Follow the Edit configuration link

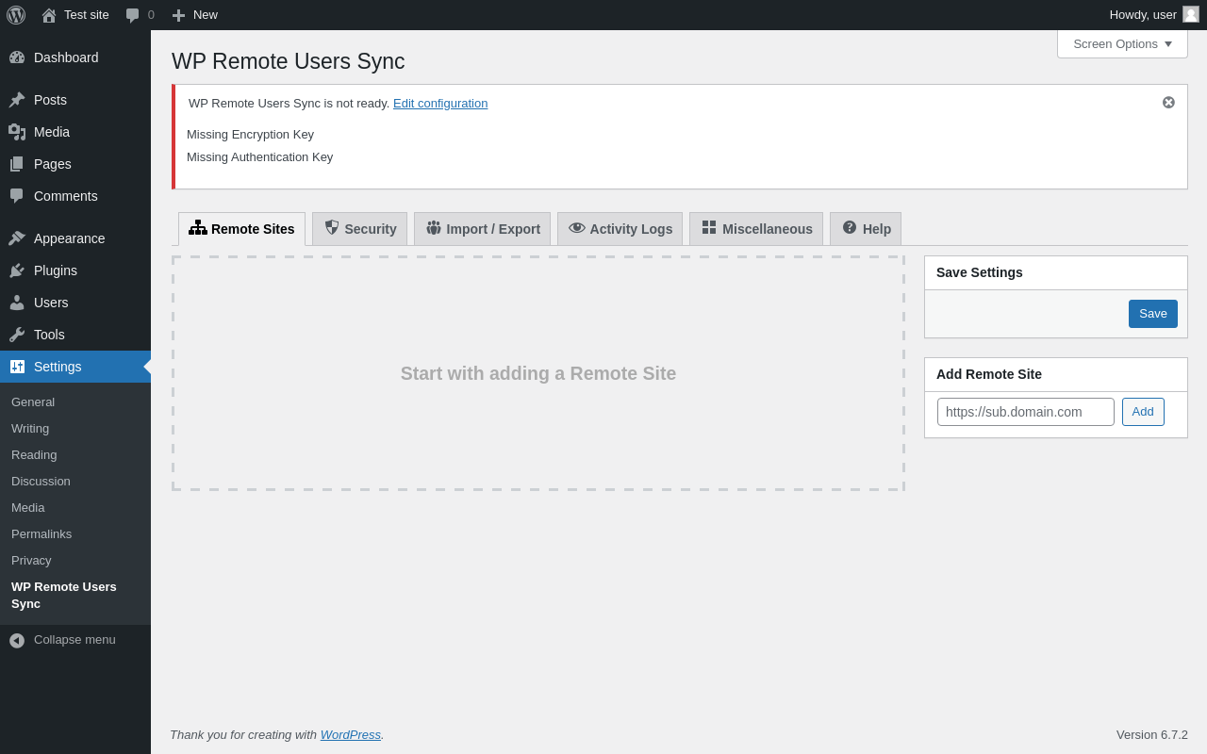440,104
